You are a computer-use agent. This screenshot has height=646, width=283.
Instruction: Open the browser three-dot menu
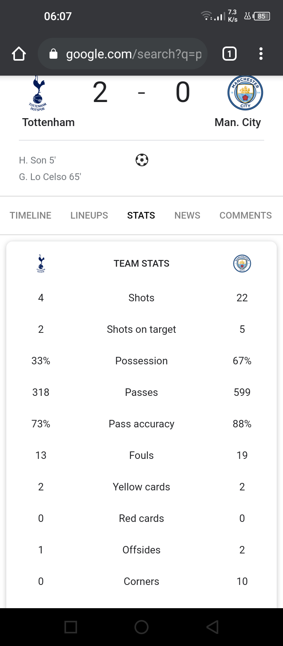click(x=261, y=54)
